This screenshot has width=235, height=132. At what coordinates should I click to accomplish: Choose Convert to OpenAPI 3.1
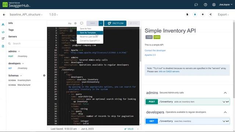[x=90, y=41]
